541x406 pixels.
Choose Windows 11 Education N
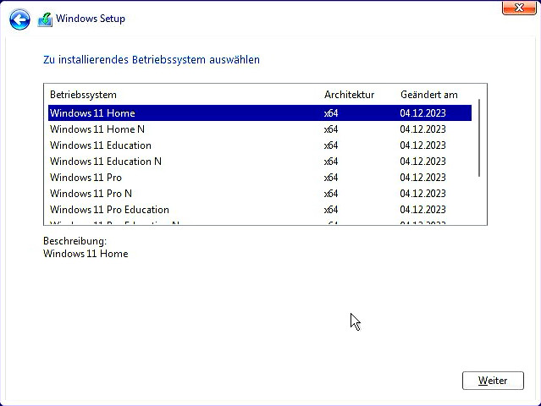260,162
